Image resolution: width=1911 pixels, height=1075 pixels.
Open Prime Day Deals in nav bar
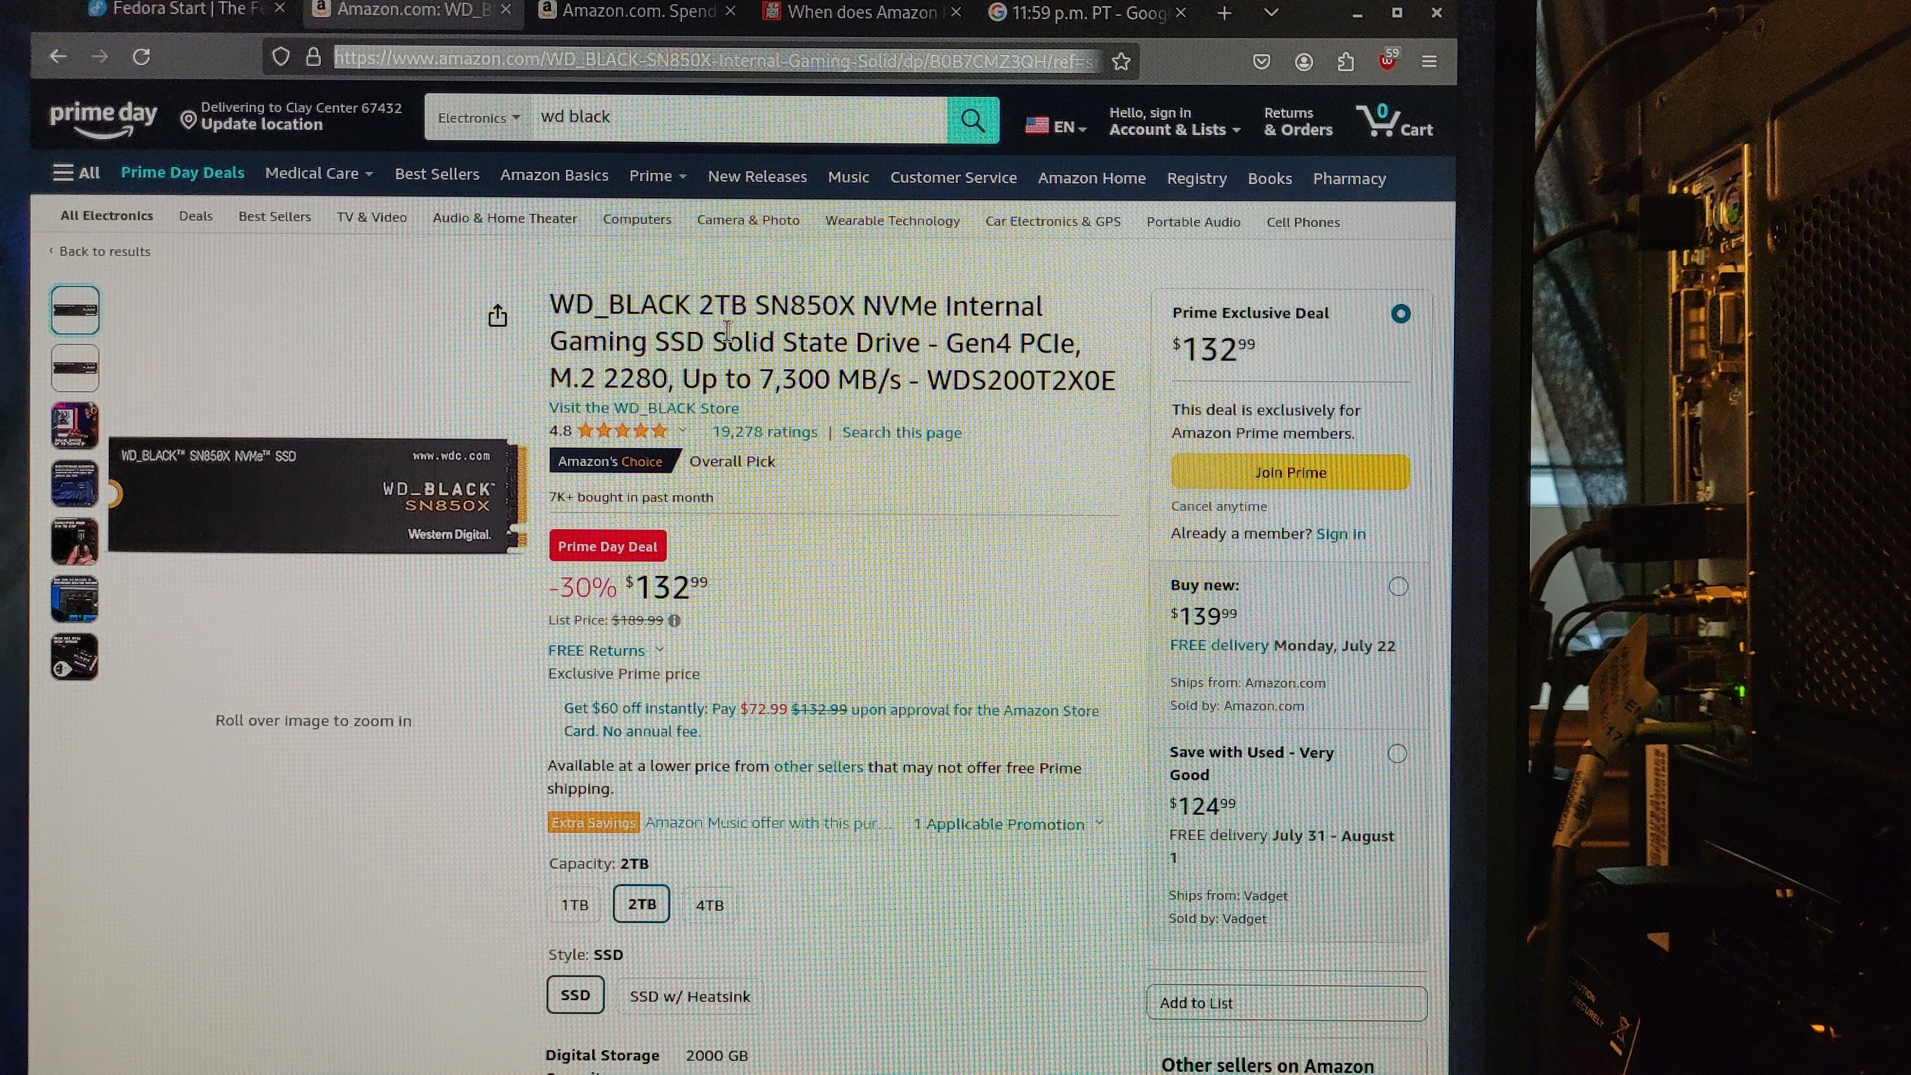(x=182, y=173)
